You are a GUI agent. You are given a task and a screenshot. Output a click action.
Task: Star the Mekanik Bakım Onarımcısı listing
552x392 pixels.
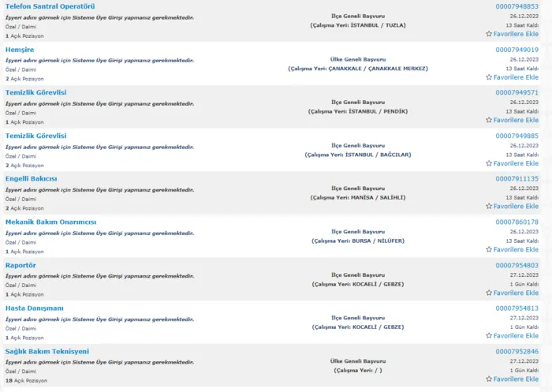click(x=489, y=249)
